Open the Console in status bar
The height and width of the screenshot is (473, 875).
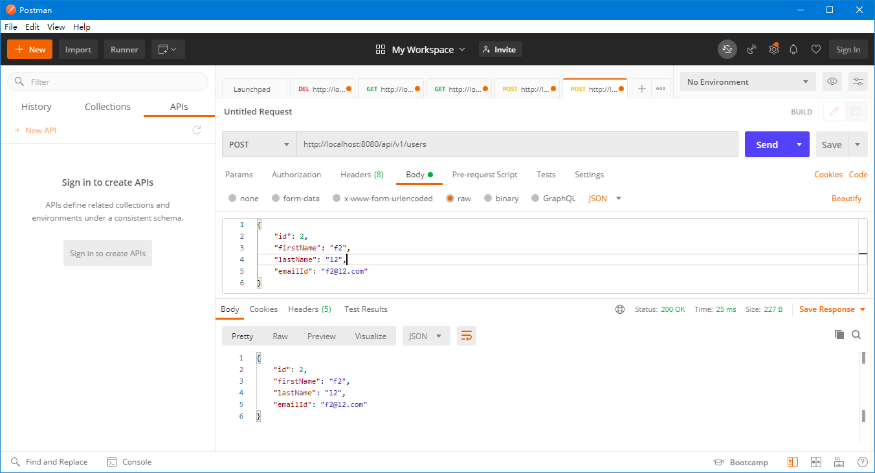tap(129, 462)
